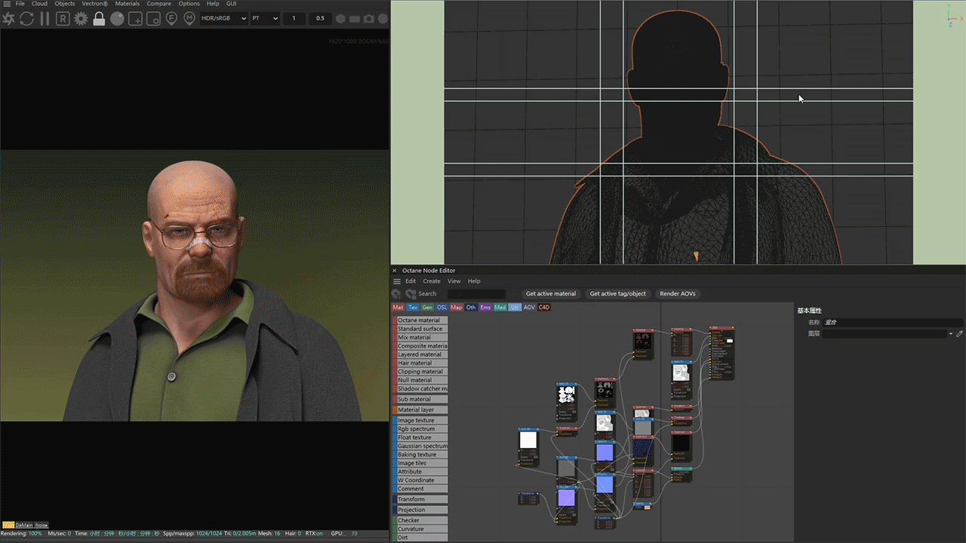
Task: Click the input field showing 0.5
Action: point(320,18)
